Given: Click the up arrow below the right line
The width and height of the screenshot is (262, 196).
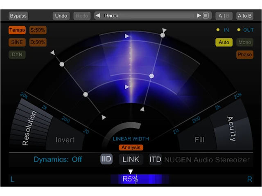Looking at the screenshot, I should coord(142,109).
